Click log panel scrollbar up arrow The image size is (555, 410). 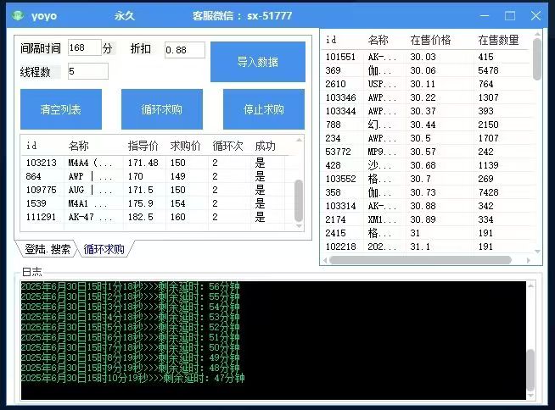point(530,285)
